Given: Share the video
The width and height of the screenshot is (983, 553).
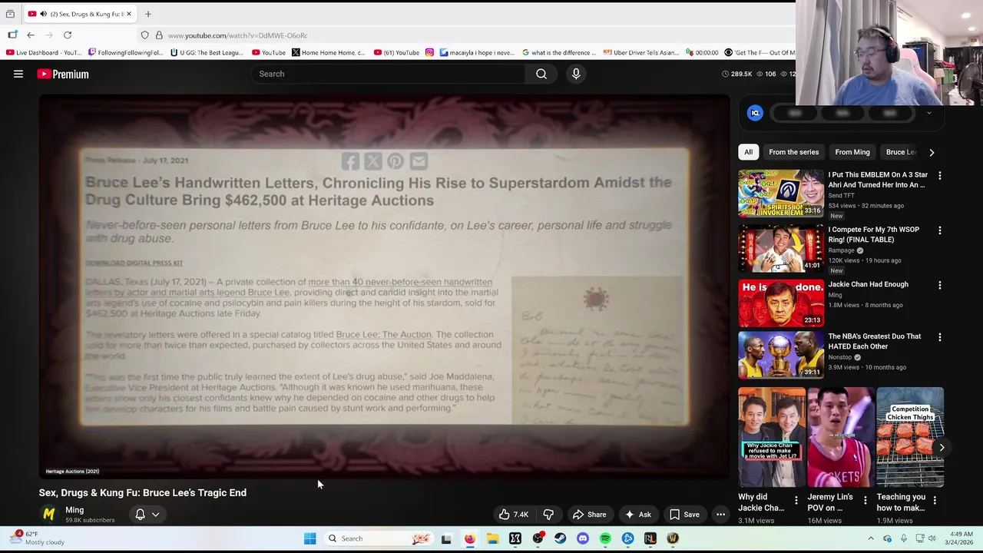Looking at the screenshot, I should pyautogui.click(x=589, y=515).
